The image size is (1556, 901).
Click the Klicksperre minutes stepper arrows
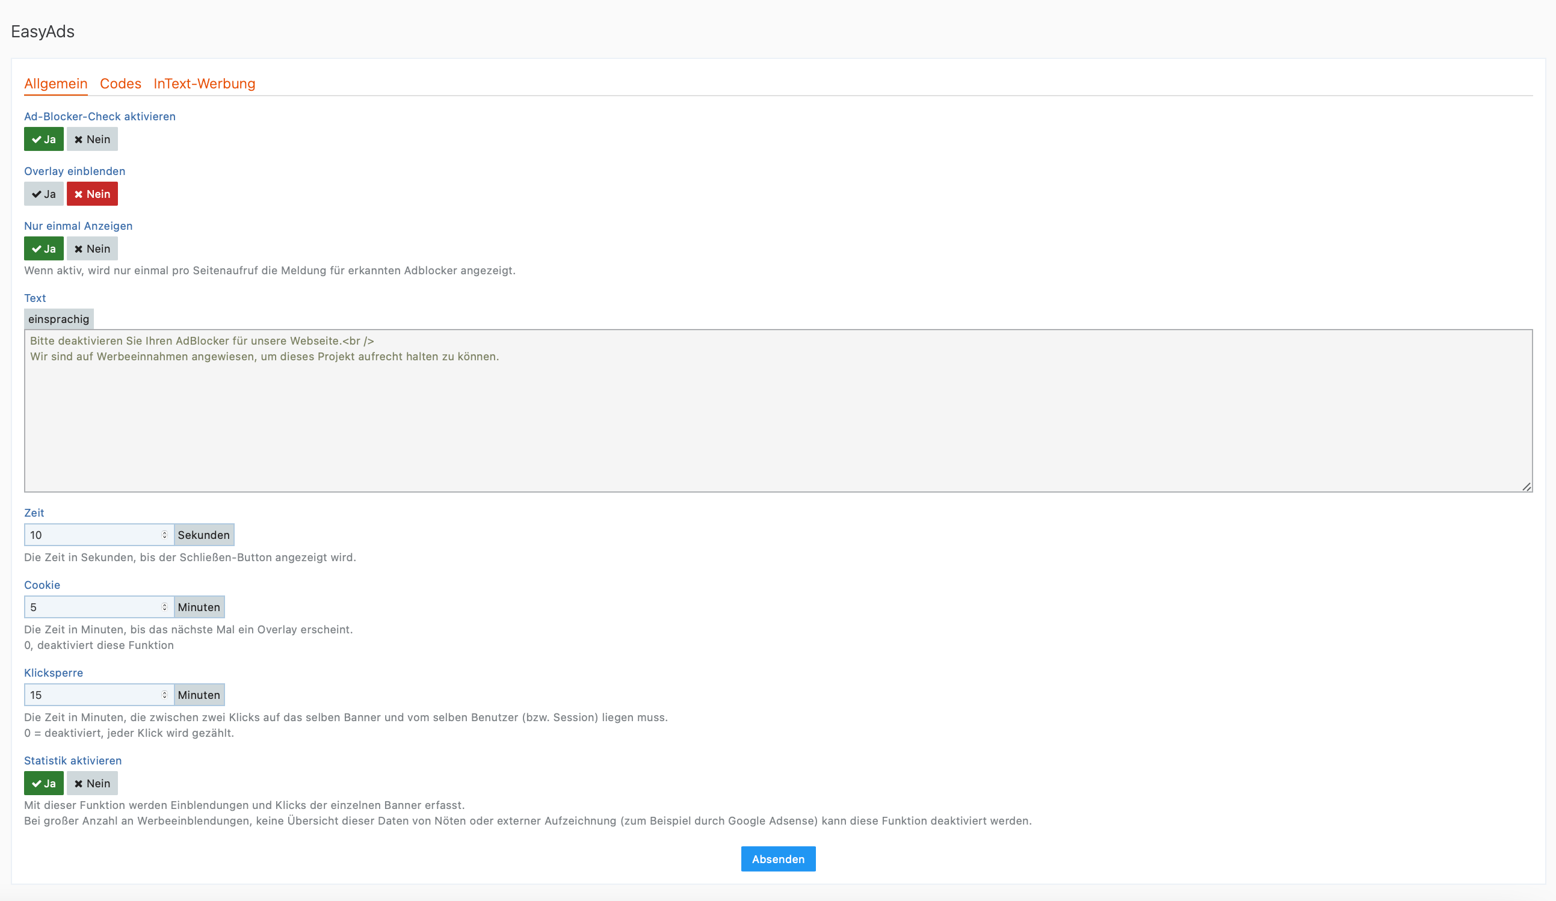point(164,695)
